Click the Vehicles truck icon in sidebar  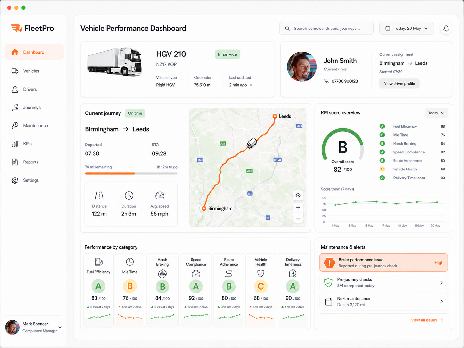15,71
